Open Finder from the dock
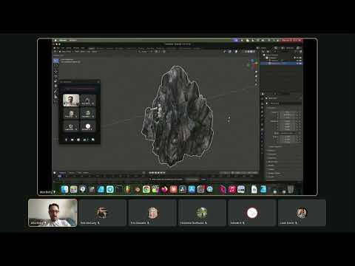The height and width of the screenshot is (266, 355). [x=64, y=189]
